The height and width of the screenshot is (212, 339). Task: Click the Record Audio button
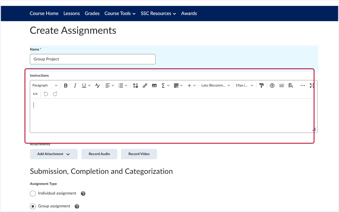click(x=99, y=154)
